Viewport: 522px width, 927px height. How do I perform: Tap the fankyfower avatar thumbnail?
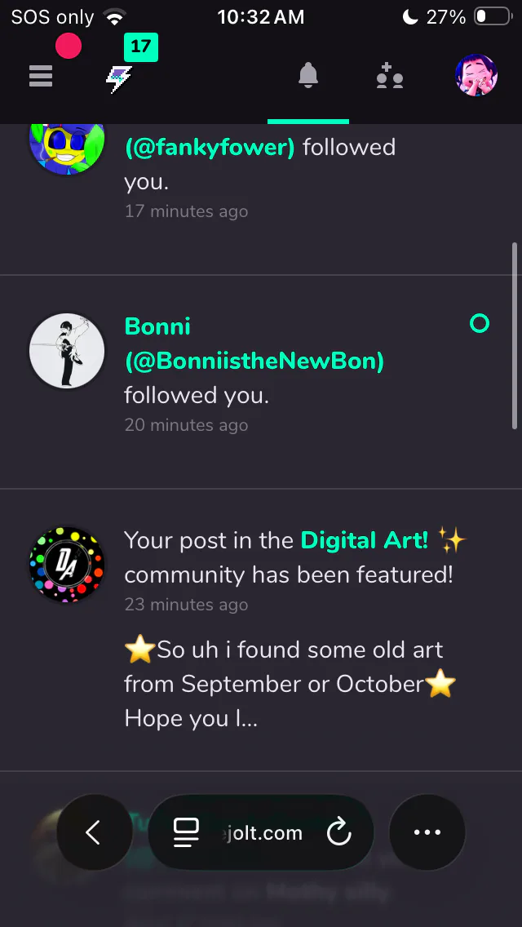pos(67,145)
